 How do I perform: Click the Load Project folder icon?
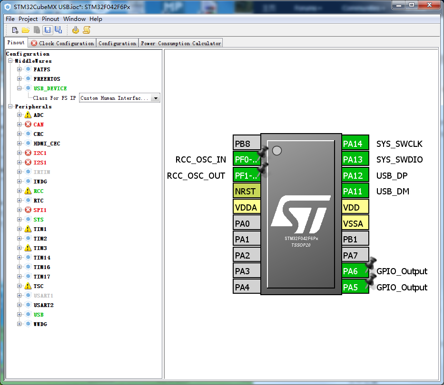tap(26, 30)
